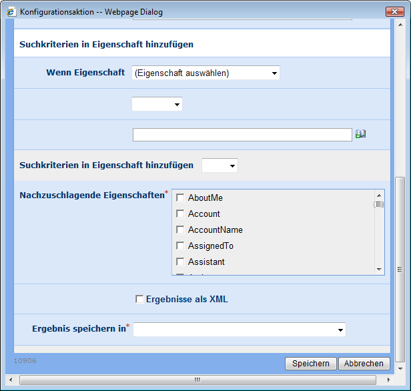
Task: Click the Internet Explorer icon in title bar
Action: coord(11,12)
